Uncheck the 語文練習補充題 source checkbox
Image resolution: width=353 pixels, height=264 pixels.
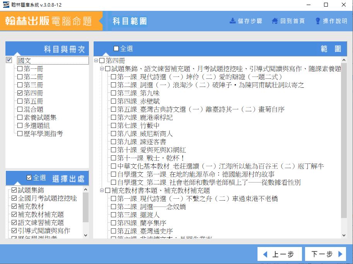point(14,223)
